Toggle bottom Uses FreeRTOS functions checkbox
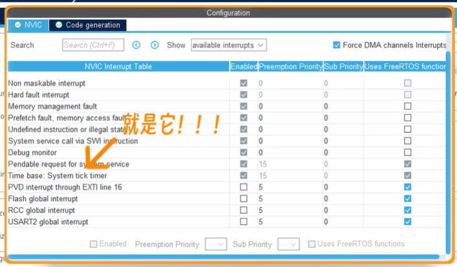This screenshot has height=267, width=457. point(312,244)
